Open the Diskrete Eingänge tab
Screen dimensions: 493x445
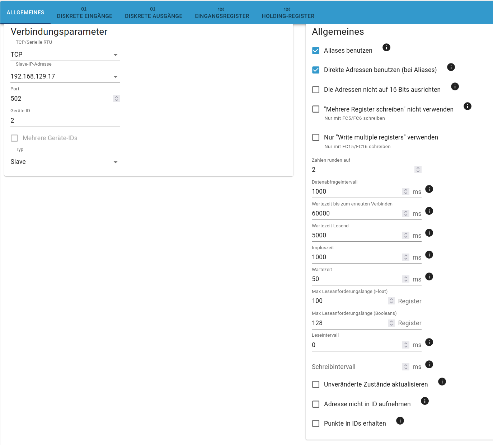[84, 13]
